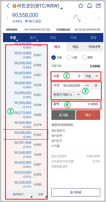Select the 시장 market order option
This screenshot has width=106, height=202.
click(x=72, y=58)
